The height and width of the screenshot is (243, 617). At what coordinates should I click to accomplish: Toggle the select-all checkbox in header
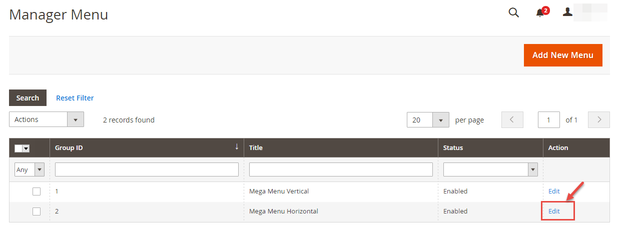click(19, 148)
